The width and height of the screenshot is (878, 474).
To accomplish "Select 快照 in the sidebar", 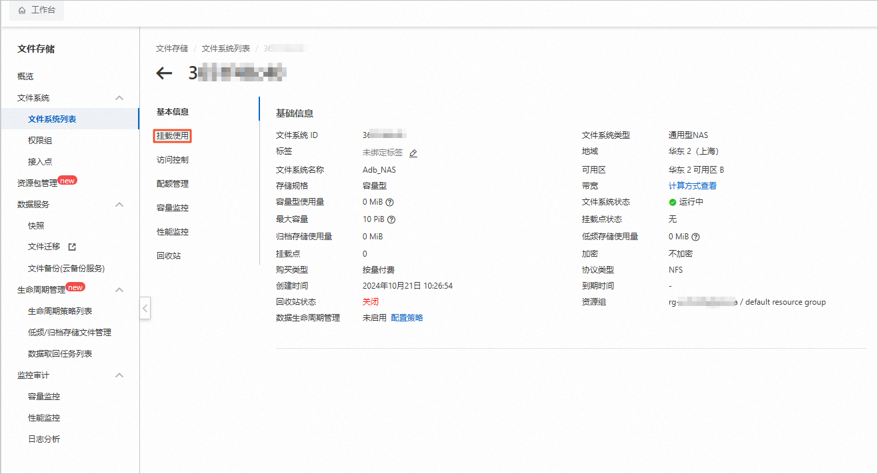I will [36, 225].
